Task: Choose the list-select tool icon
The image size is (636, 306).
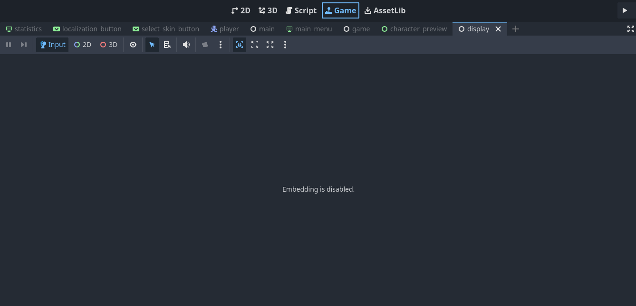Action: point(167,45)
